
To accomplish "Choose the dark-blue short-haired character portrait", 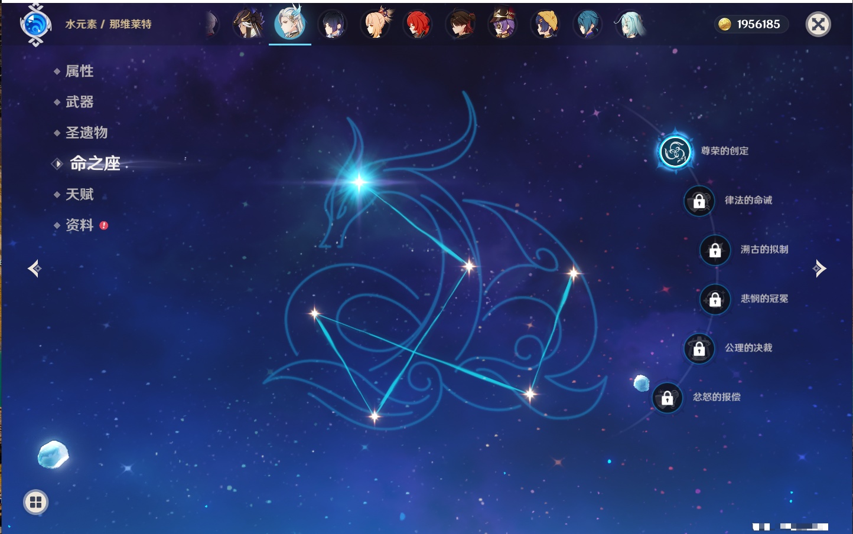I will (333, 25).
